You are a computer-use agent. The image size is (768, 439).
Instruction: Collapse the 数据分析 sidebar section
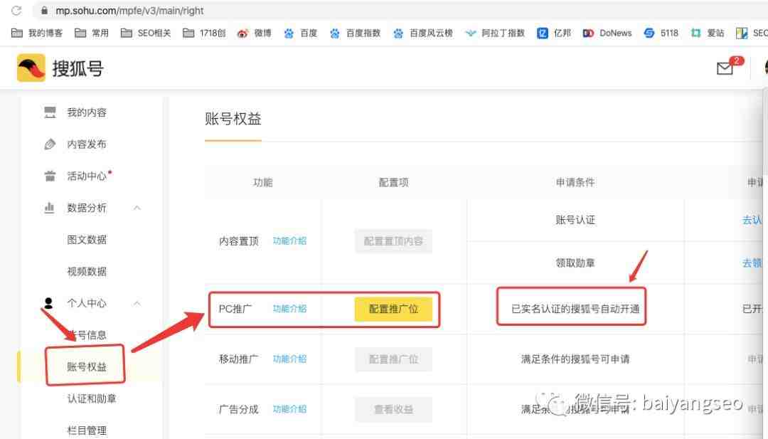point(137,208)
